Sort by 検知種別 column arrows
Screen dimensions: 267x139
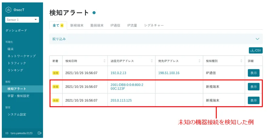[241, 61]
